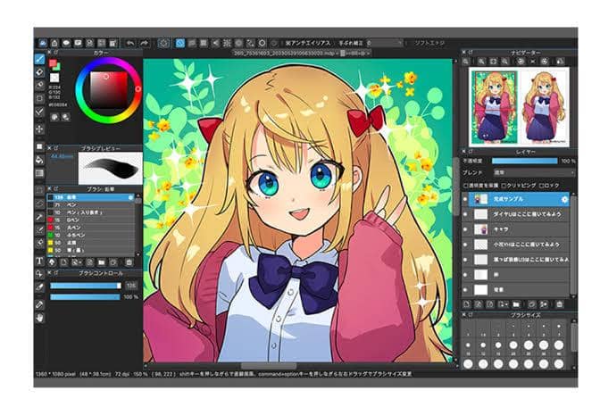Click the Redo arrow in top toolbar
The image size is (600, 407).
(x=144, y=42)
